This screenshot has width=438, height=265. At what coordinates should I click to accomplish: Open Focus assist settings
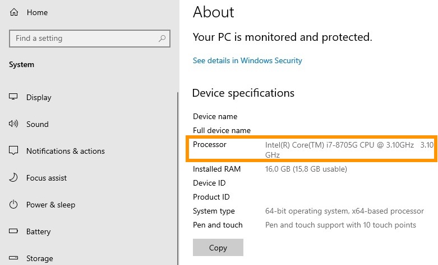pos(47,178)
